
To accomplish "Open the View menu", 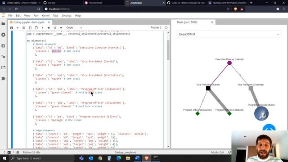I will (x=27, y=16).
